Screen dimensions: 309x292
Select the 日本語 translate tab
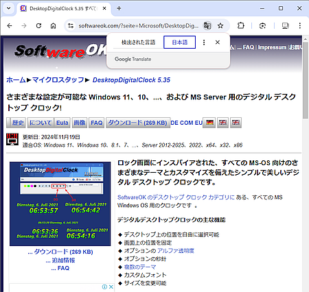coord(180,42)
